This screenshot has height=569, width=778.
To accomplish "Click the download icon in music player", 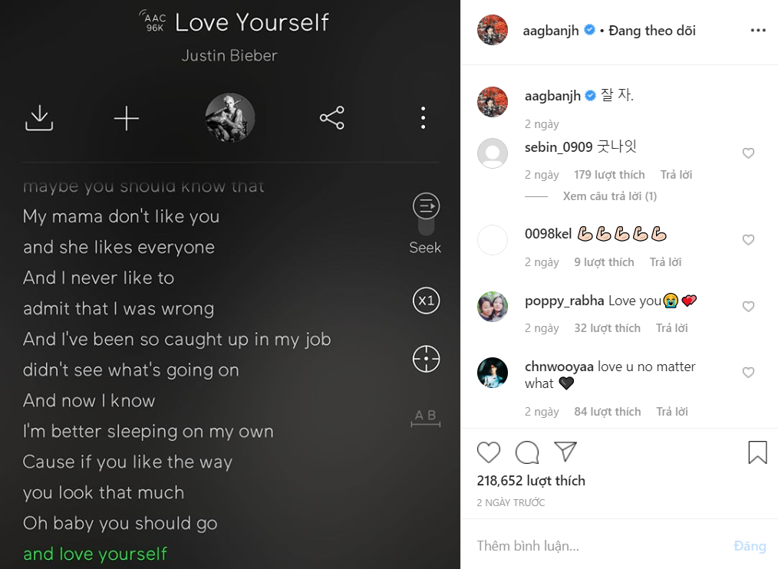I will click(39, 118).
